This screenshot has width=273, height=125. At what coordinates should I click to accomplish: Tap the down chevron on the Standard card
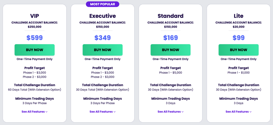point(183,112)
